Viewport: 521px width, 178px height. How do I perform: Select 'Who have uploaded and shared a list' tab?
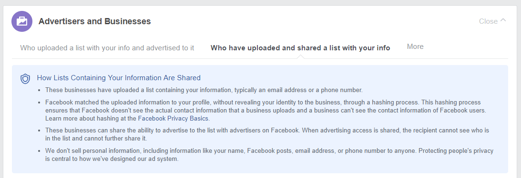[x=300, y=48]
